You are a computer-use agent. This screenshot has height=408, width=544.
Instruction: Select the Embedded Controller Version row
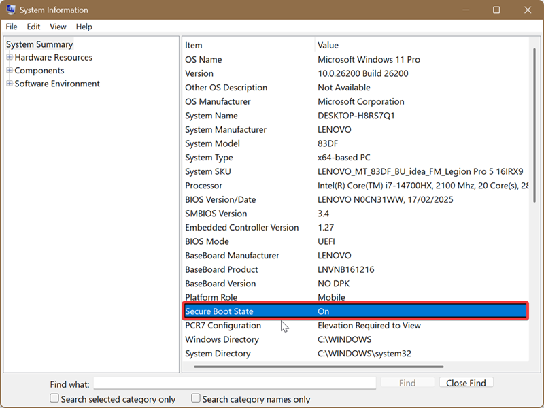(356, 228)
